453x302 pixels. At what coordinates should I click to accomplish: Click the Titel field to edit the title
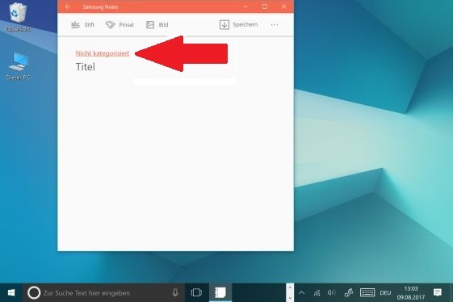(86, 67)
